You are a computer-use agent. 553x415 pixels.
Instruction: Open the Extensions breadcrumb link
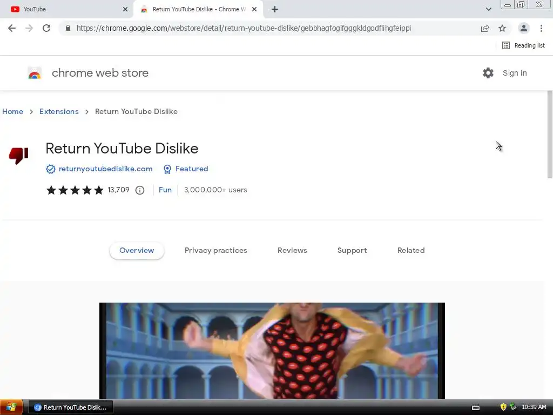click(x=59, y=111)
